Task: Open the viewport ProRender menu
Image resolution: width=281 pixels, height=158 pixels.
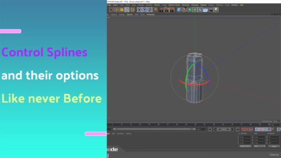Action: coord(151,14)
